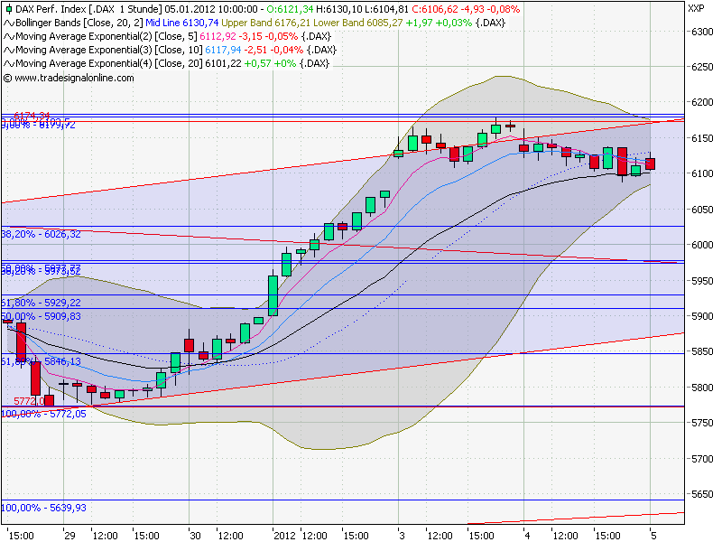The image size is (722, 542).
Task: Click the Moving Average Exponential(3) legend icon
Action: click(7, 51)
